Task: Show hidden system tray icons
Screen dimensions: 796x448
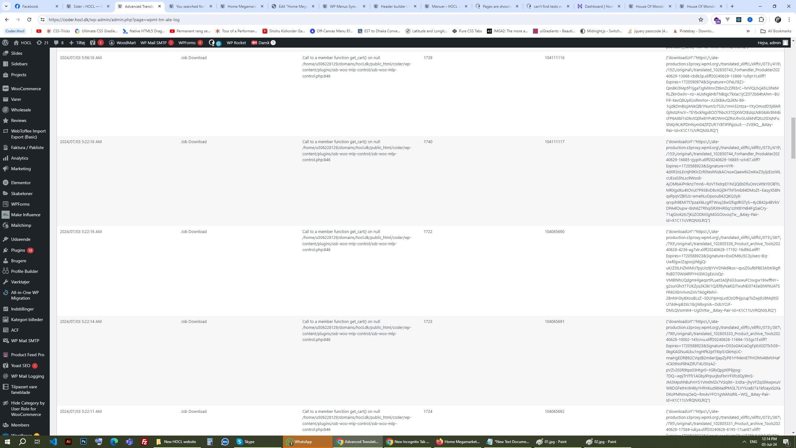Action: click(744, 441)
